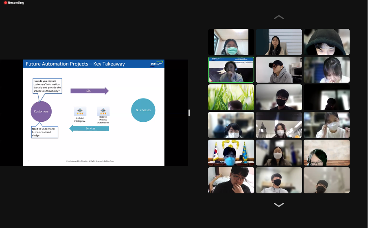368x228 pixels.
Task: Click the 'Need to understand human-centered design' callout
Action: tap(45, 132)
